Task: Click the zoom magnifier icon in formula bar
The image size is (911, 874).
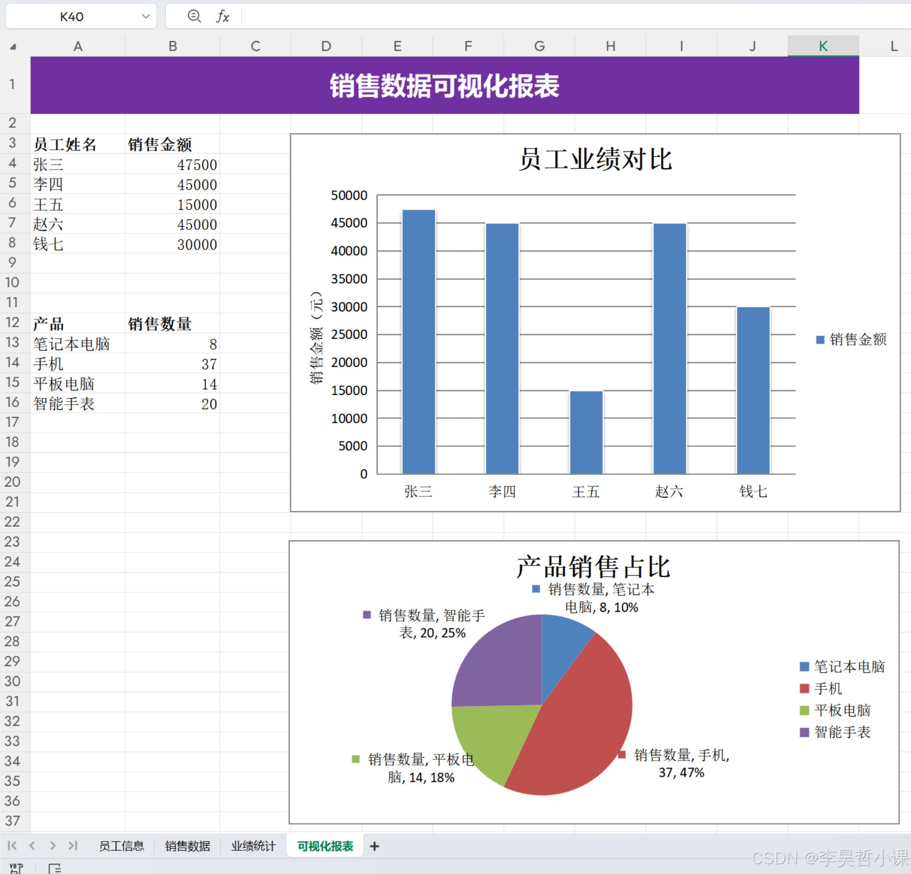Action: click(x=194, y=16)
